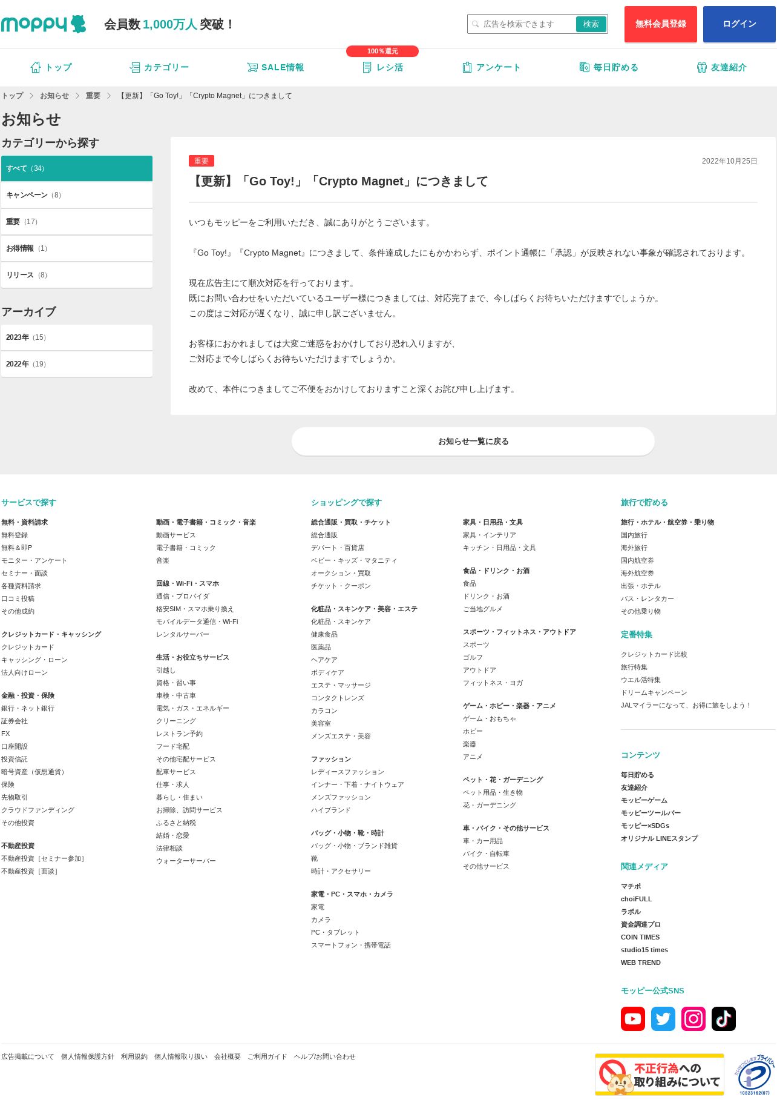777x1120 pixels.
Task: Click 暗号資産（仮想通貨） footer link
Action: [x=34, y=772]
